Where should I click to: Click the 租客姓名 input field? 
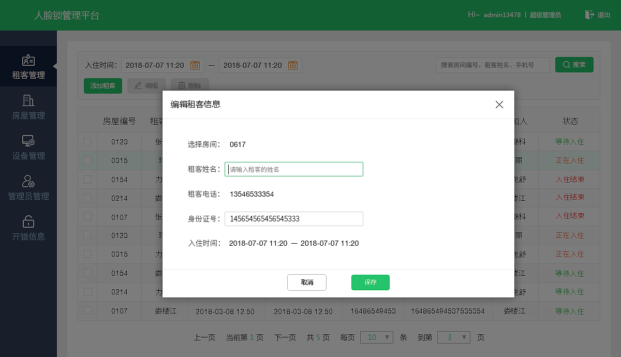(293, 169)
